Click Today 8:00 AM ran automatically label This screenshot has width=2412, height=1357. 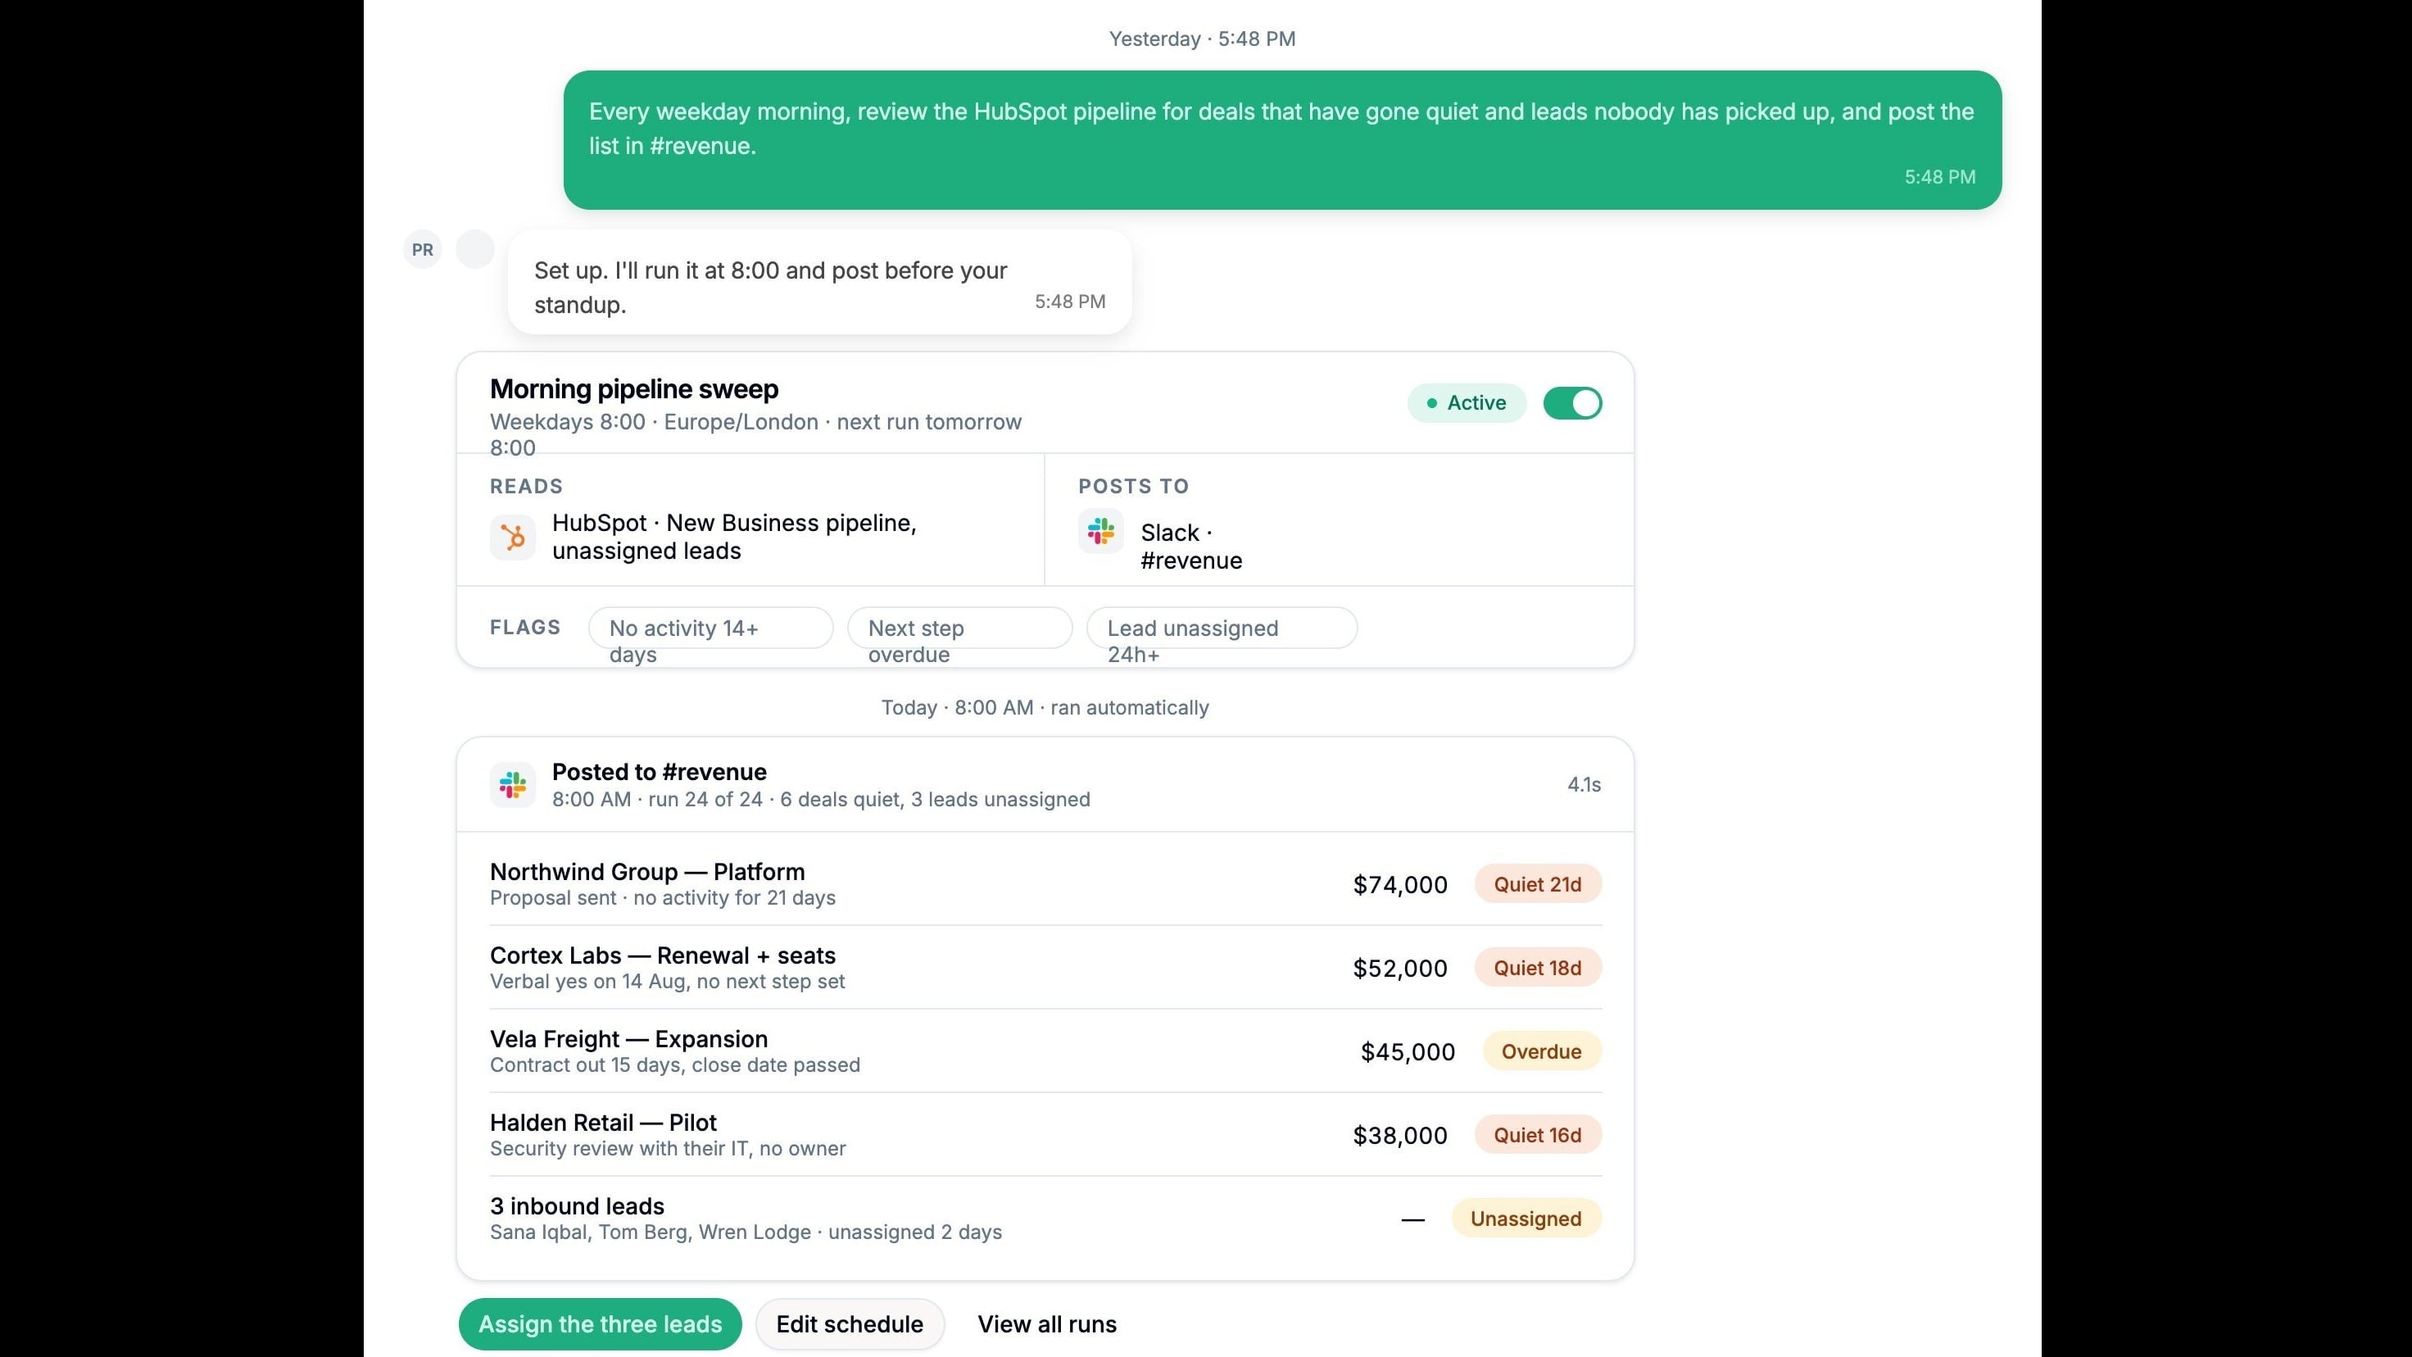(1045, 707)
